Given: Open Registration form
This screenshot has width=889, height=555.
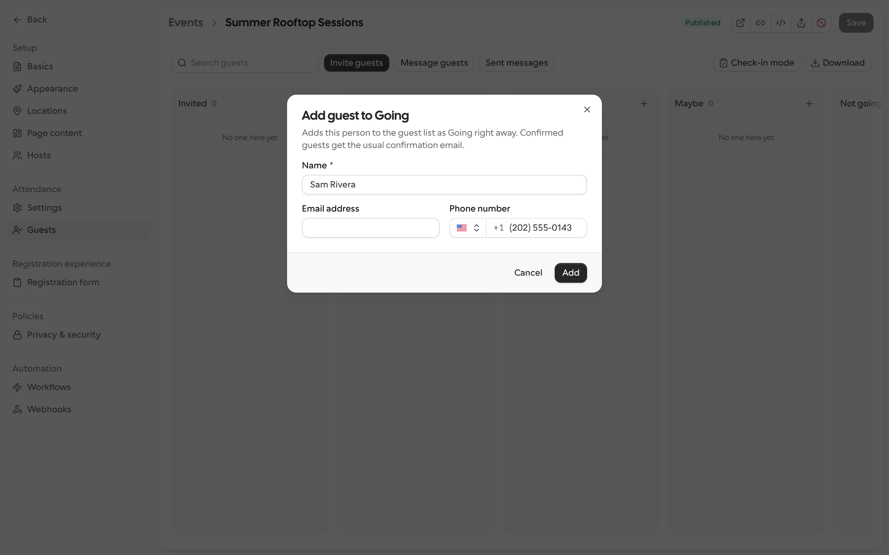Looking at the screenshot, I should (79, 282).
